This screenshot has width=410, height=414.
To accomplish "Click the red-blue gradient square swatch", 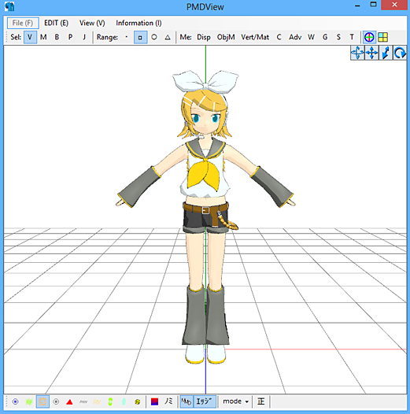I will click(x=155, y=401).
